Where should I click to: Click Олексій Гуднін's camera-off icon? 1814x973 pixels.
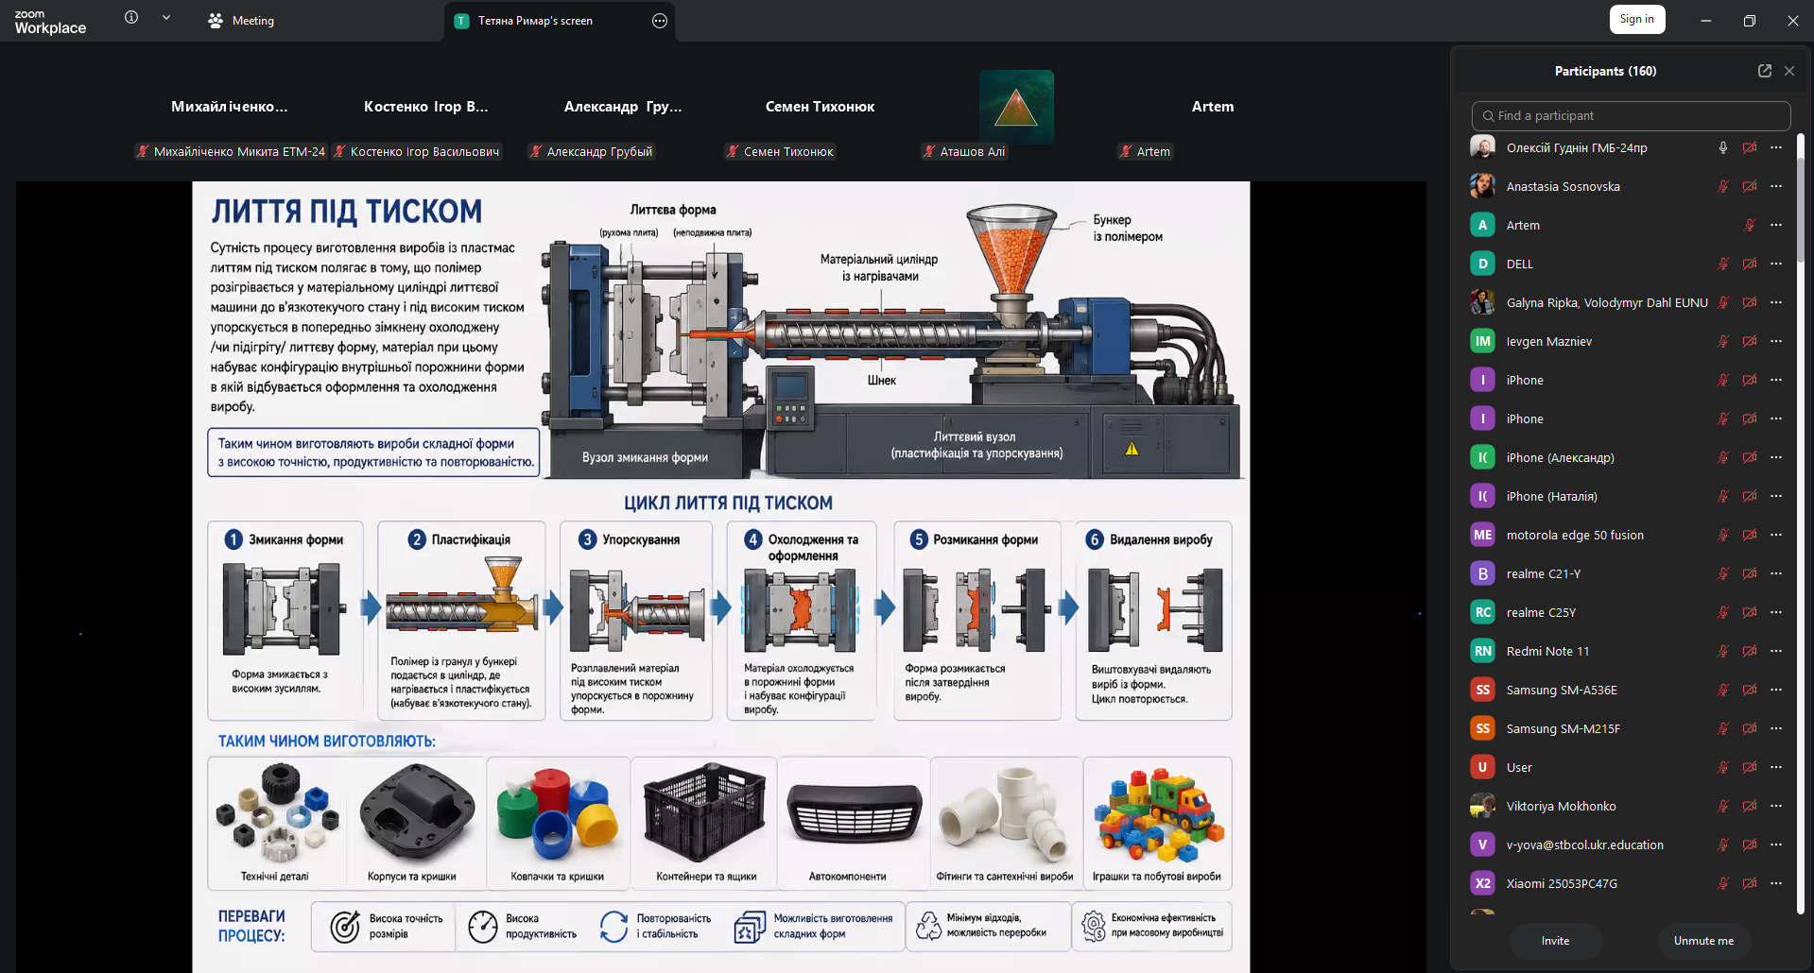point(1750,147)
